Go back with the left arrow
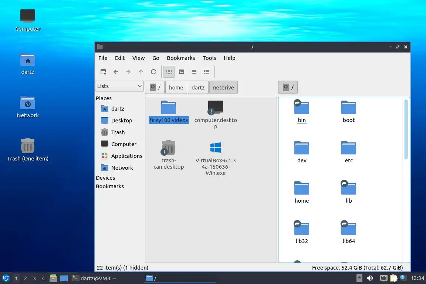This screenshot has height=284, width=426. coord(116,72)
